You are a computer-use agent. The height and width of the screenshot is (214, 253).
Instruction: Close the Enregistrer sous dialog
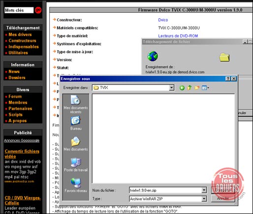234,79
